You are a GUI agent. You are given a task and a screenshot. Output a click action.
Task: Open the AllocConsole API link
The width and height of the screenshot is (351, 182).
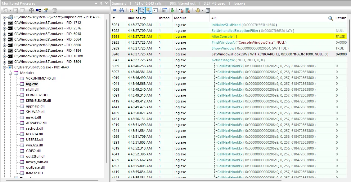222,37
